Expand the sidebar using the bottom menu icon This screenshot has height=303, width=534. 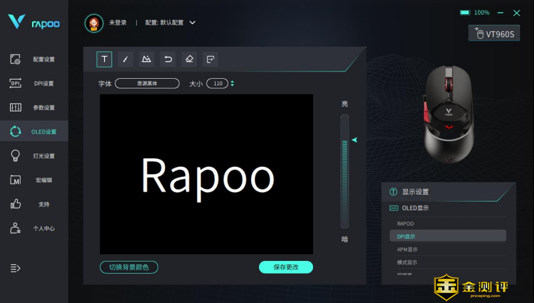point(15,268)
